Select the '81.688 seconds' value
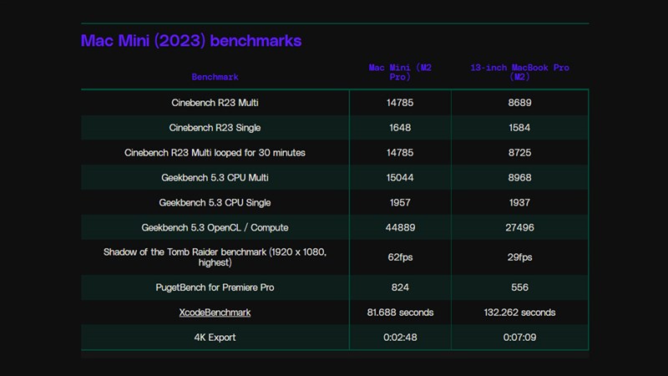 pyautogui.click(x=400, y=312)
